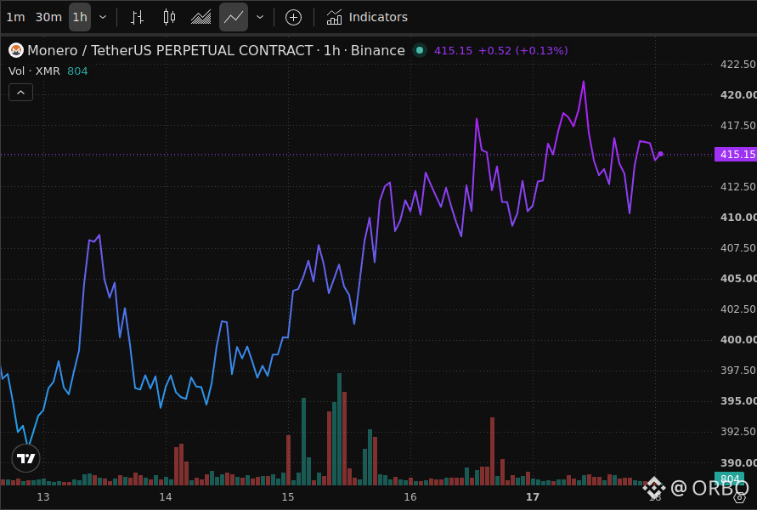The image size is (757, 510).
Task: Click the 390.00 price axis label
Action: point(738,462)
